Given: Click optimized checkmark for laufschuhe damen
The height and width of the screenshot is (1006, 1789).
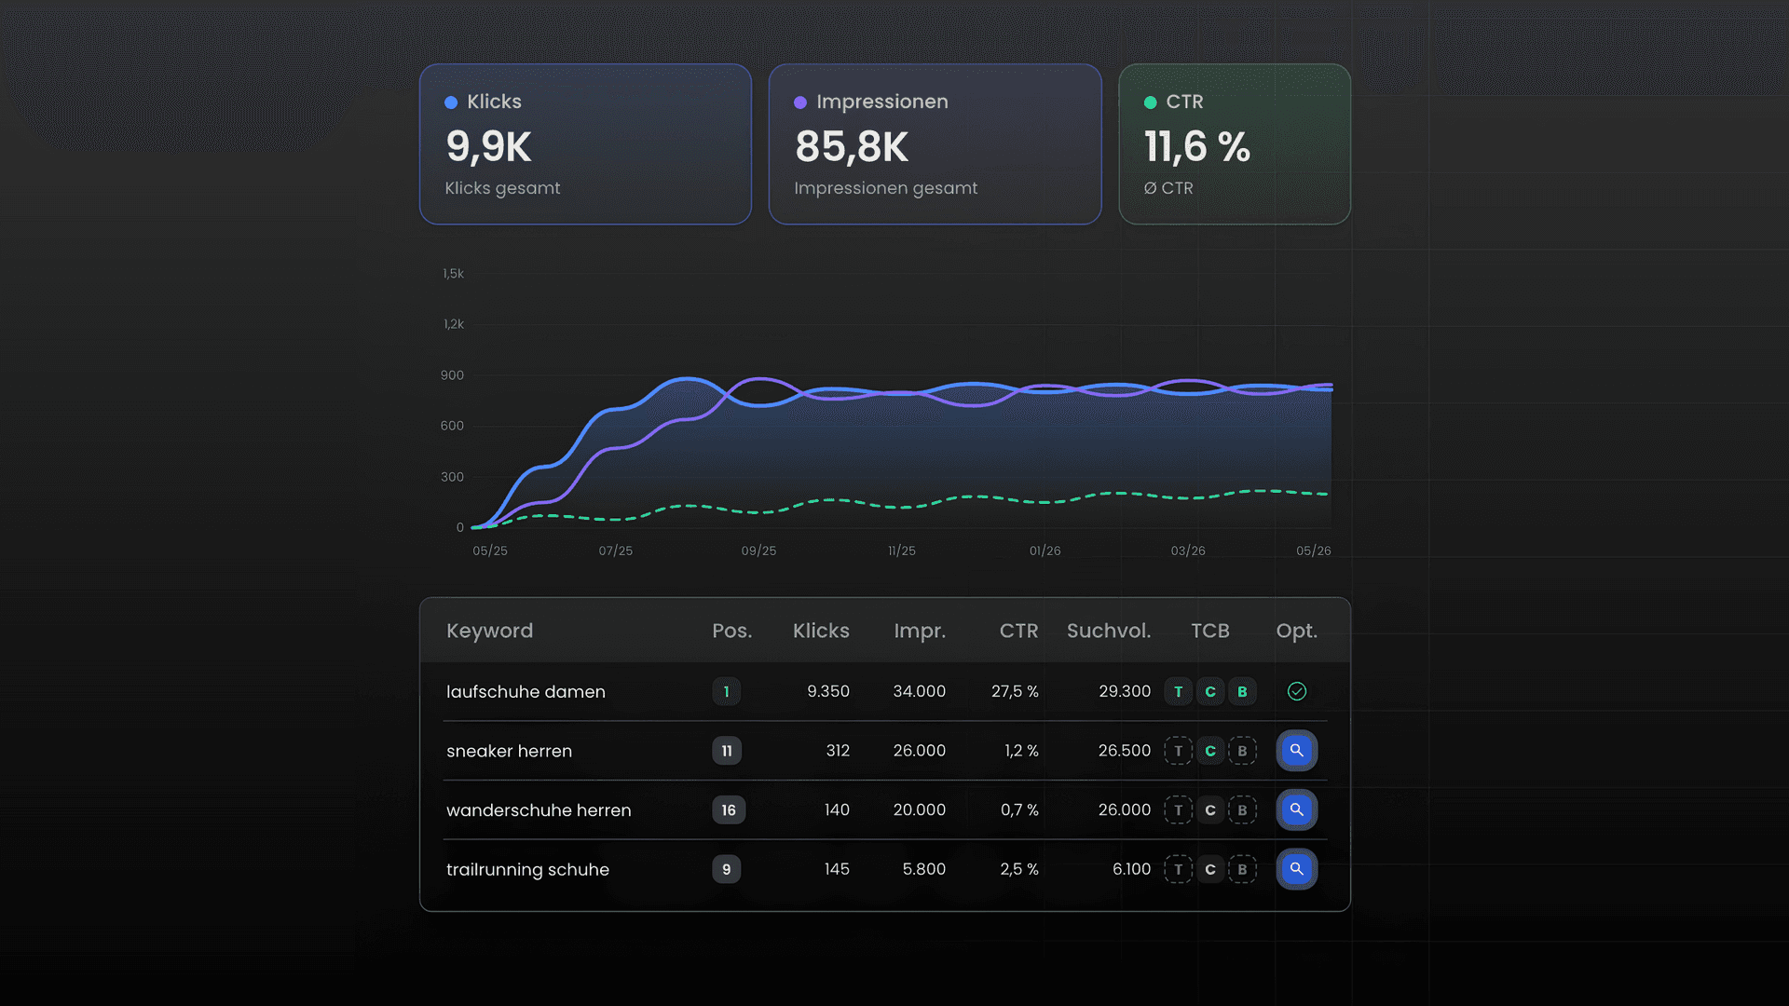Looking at the screenshot, I should [x=1296, y=691].
